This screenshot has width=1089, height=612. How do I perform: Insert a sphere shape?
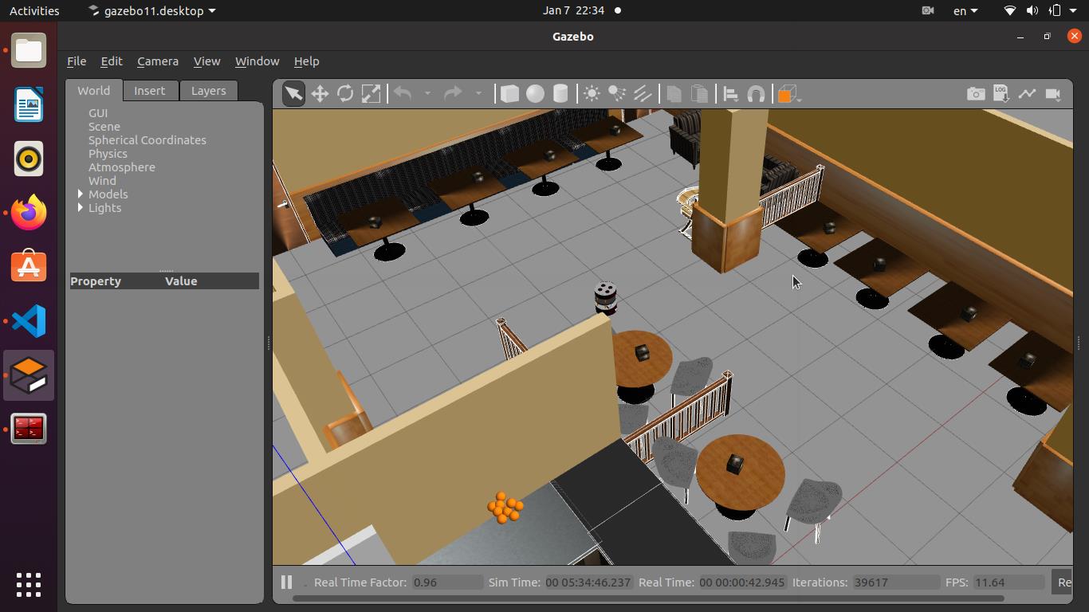[x=535, y=94]
